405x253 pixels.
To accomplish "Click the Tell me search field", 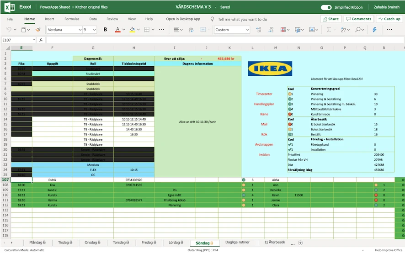I will 242,19.
